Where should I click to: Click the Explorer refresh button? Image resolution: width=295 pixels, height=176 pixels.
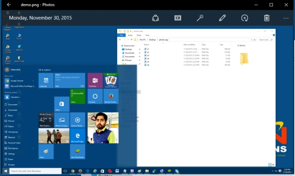pos(255,40)
